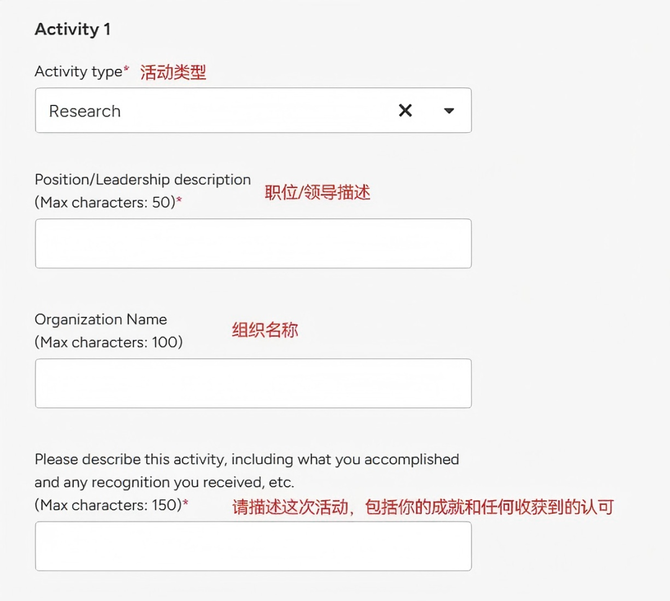Click the 职位/领导描述 red annotation
The height and width of the screenshot is (601, 670).
[x=318, y=192]
